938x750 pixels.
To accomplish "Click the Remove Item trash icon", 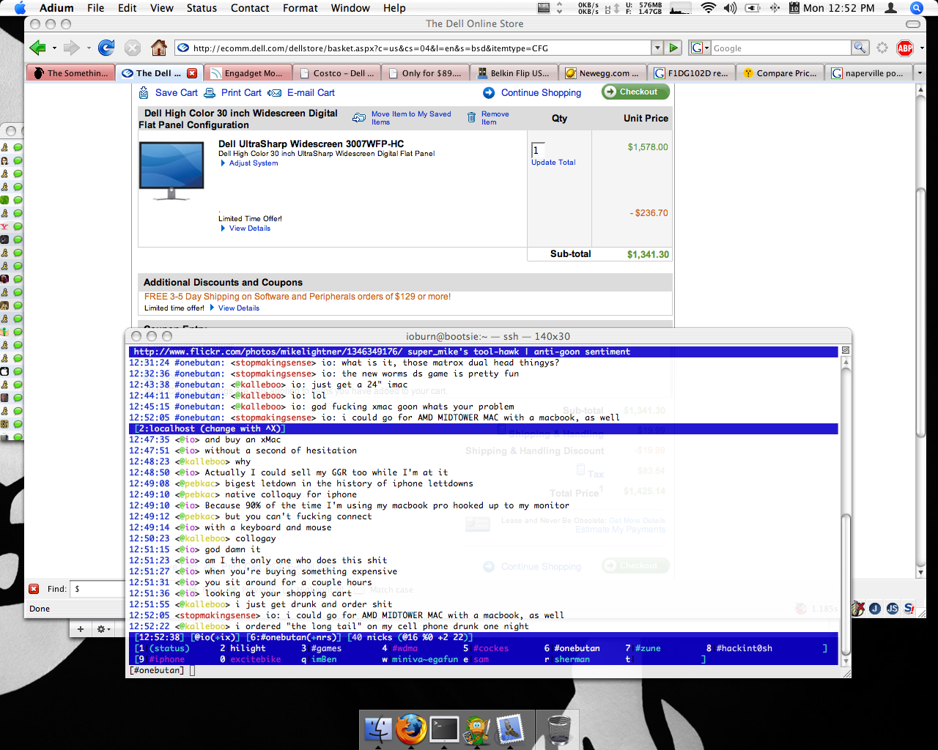I will pos(471,118).
